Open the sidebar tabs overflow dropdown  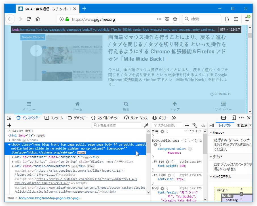[x=250, y=125]
